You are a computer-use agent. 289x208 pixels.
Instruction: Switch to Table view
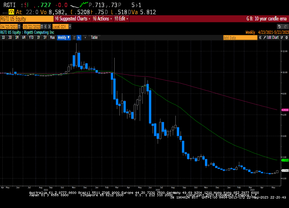click(x=94, y=38)
